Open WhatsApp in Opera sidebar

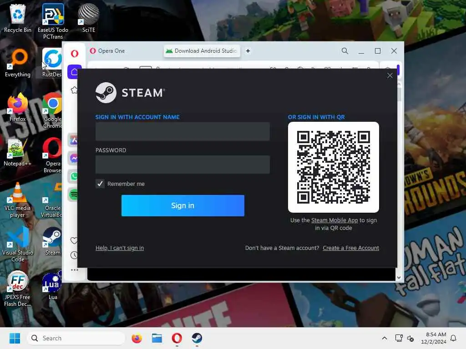73,177
